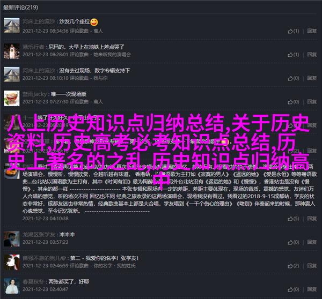Like the 冲冲冲 comment
The image size is (322, 299).
(293, 242)
